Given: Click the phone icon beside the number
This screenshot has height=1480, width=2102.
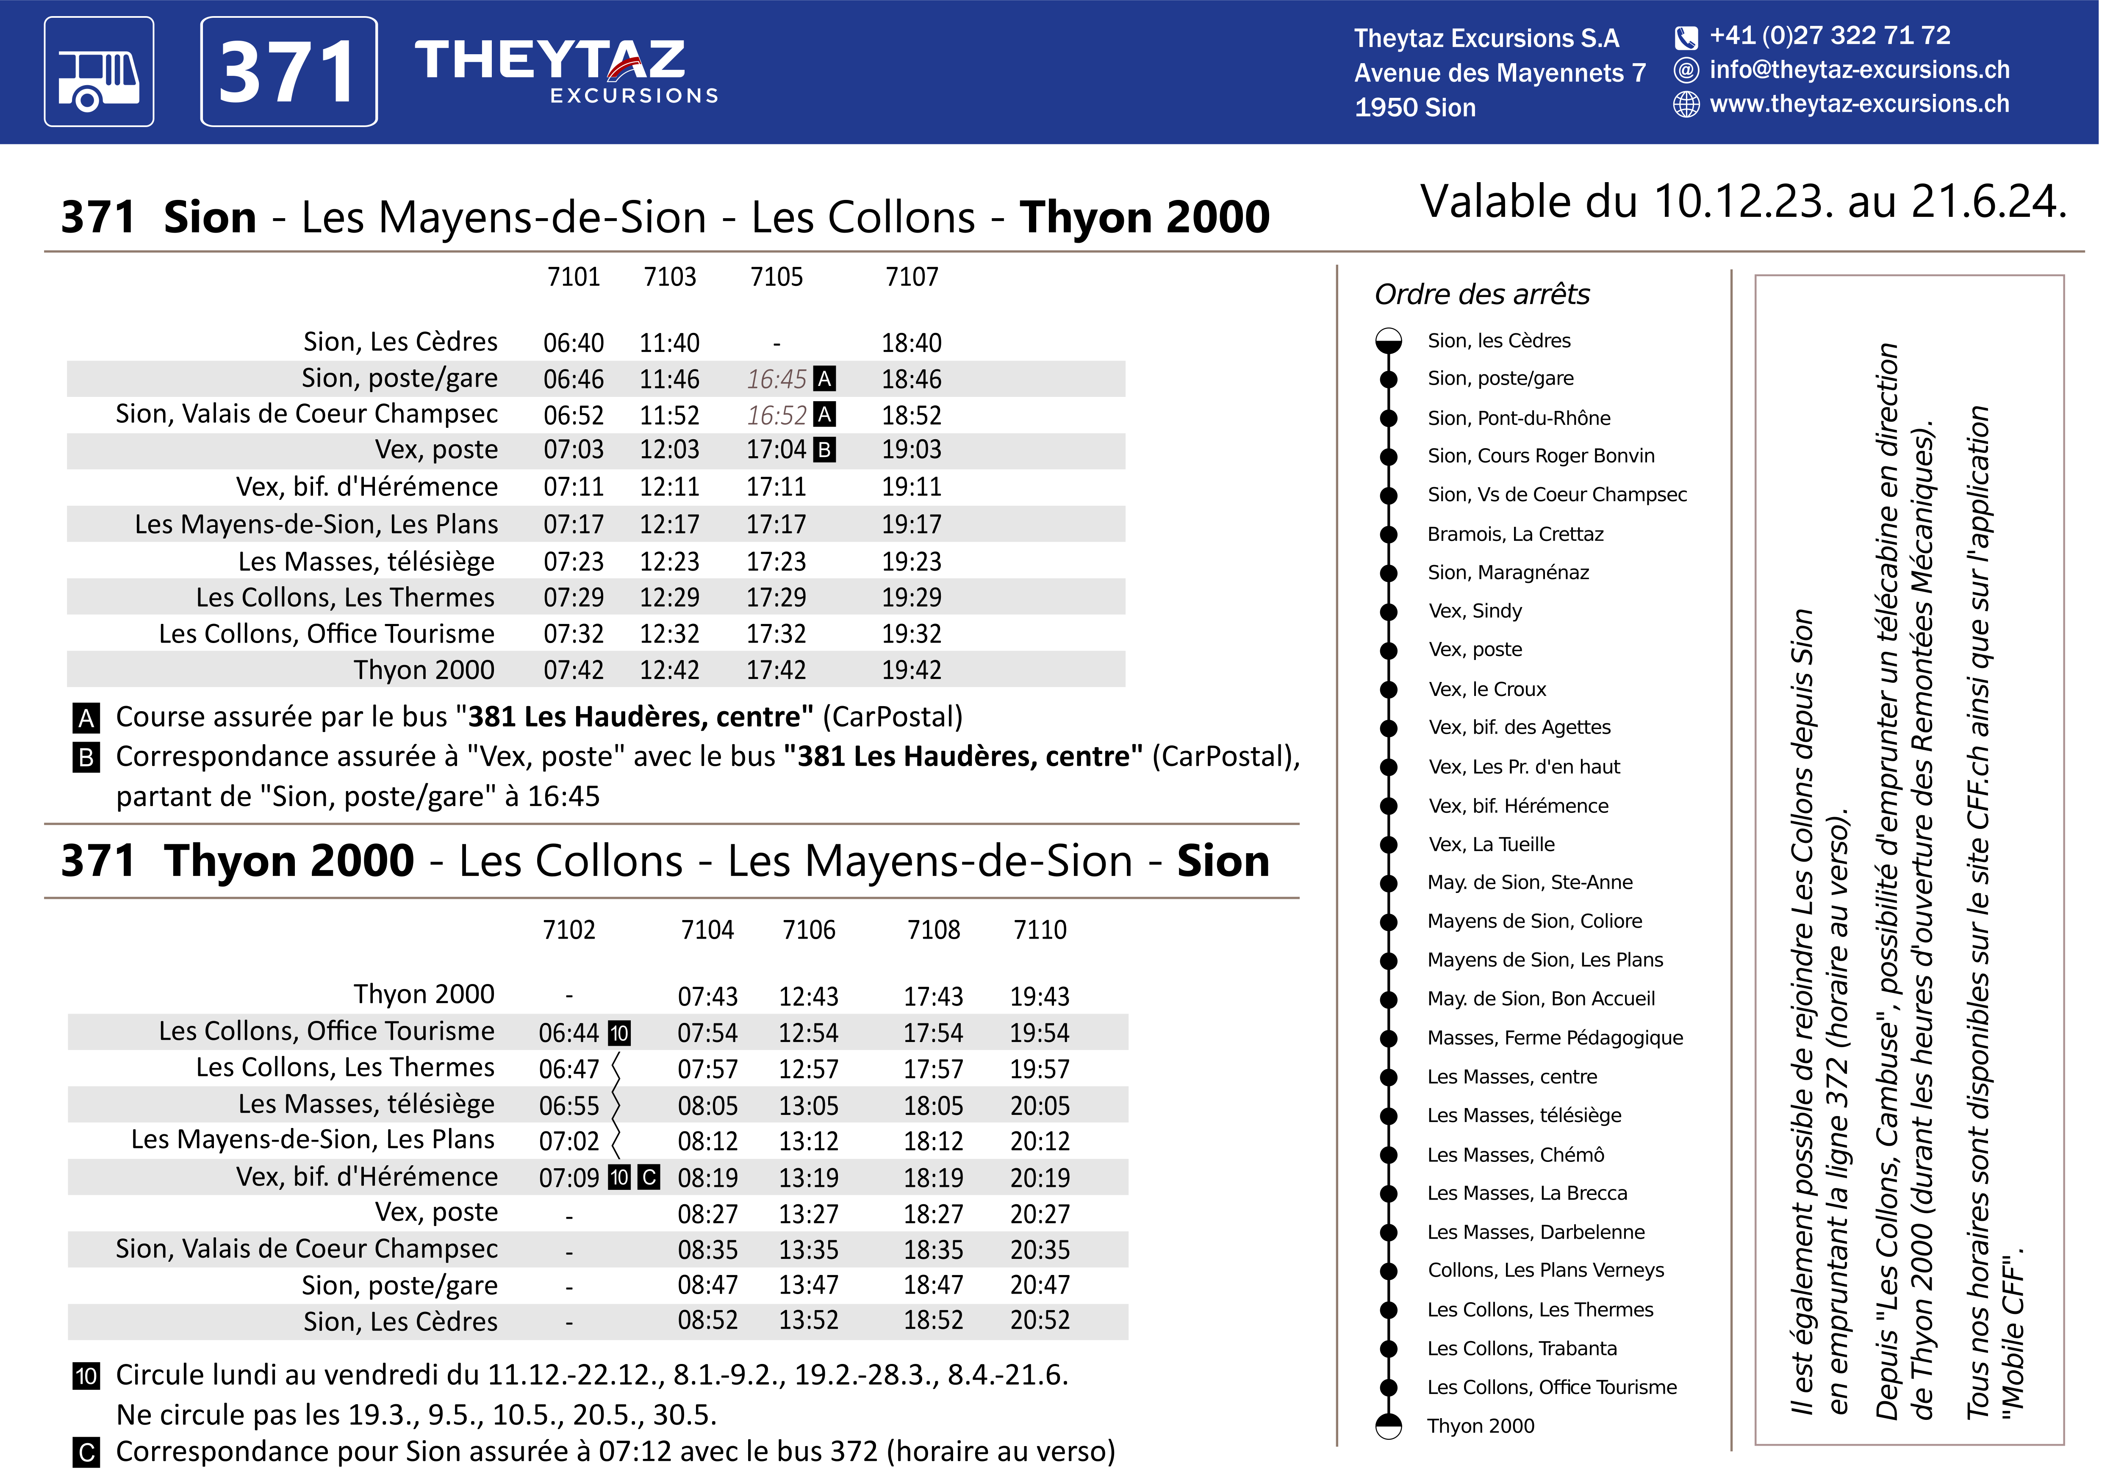Looking at the screenshot, I should click(x=1686, y=38).
